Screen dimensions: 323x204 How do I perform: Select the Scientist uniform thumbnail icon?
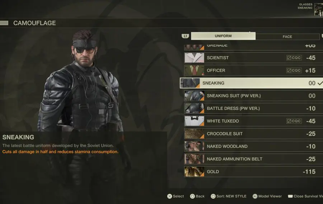click(x=194, y=58)
